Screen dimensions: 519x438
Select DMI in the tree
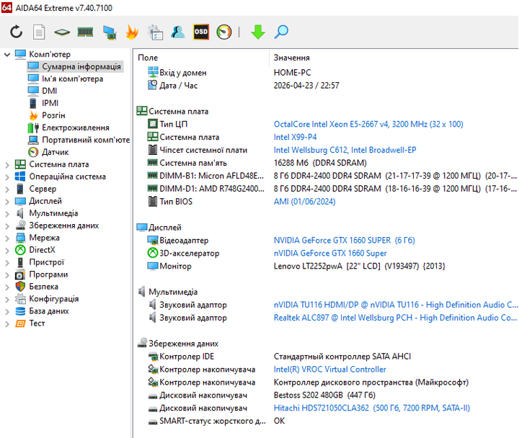point(49,91)
